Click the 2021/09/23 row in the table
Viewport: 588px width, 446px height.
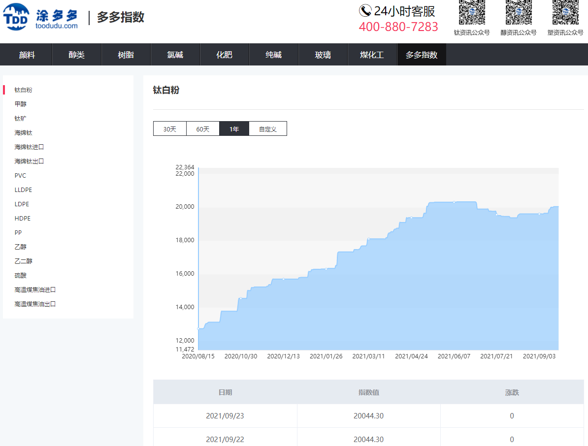point(368,416)
